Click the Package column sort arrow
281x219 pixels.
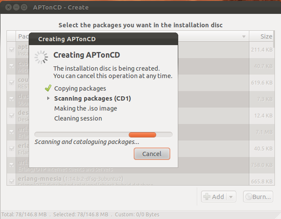244,36
